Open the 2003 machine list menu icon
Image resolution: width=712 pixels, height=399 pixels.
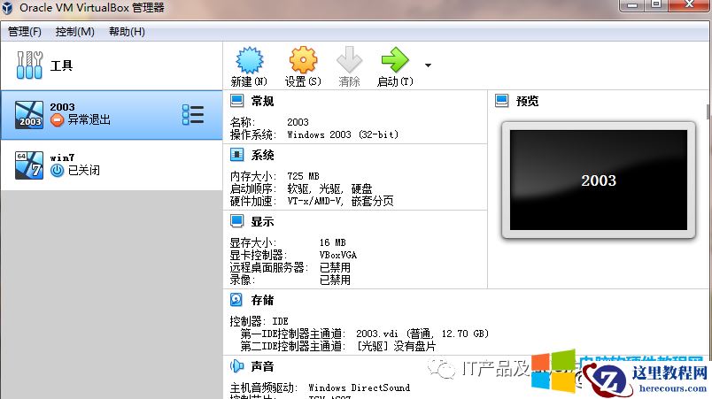(192, 114)
